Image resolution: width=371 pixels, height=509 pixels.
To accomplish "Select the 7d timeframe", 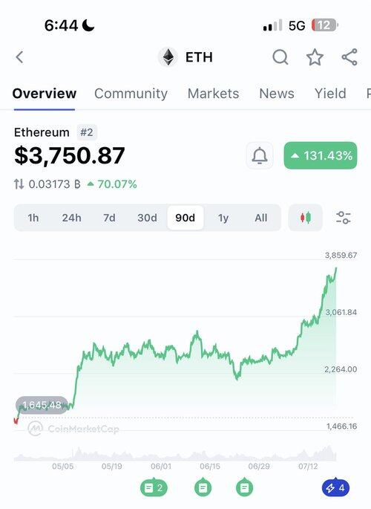I will coord(109,218).
